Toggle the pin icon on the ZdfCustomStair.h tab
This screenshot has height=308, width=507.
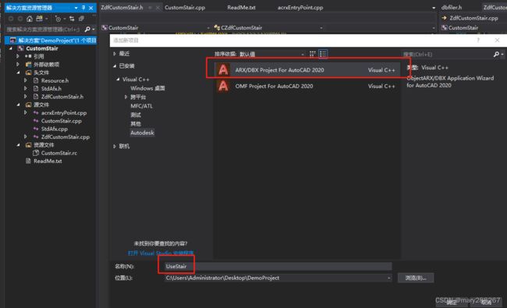pyautogui.click(x=150, y=8)
